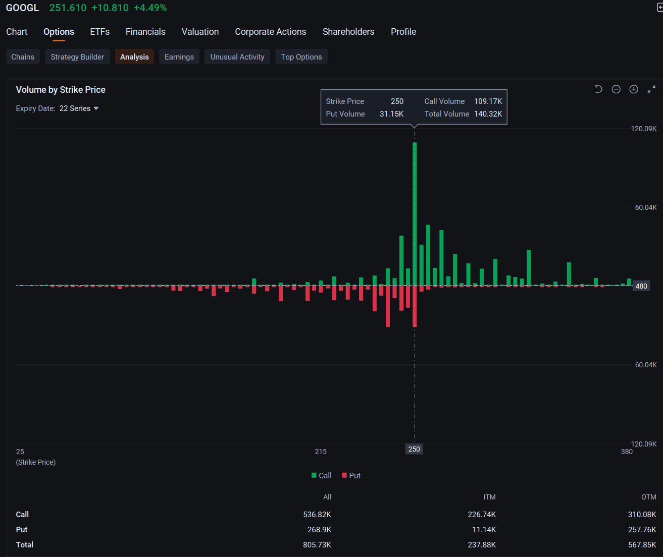Expand the 22 Series expiry dropdown
Image resolution: width=663 pixels, height=557 pixels.
point(79,108)
